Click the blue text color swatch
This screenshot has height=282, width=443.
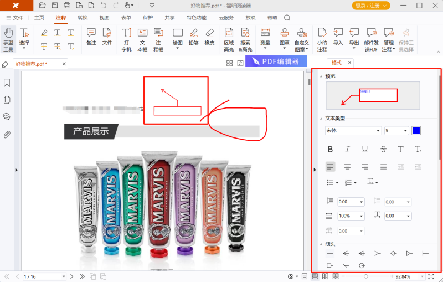click(416, 131)
